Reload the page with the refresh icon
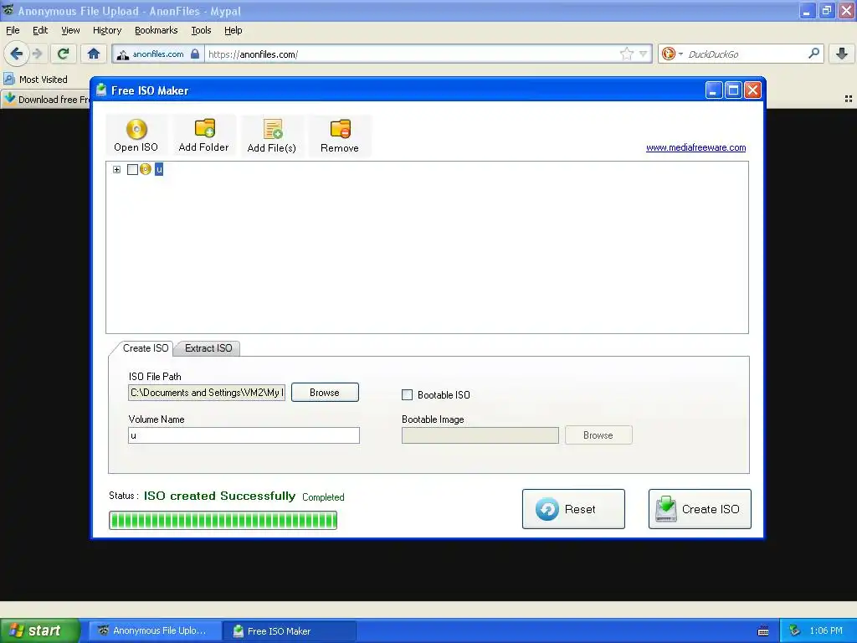The height and width of the screenshot is (643, 857). 63,54
